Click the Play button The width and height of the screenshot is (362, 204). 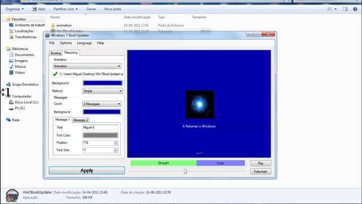click(x=261, y=163)
